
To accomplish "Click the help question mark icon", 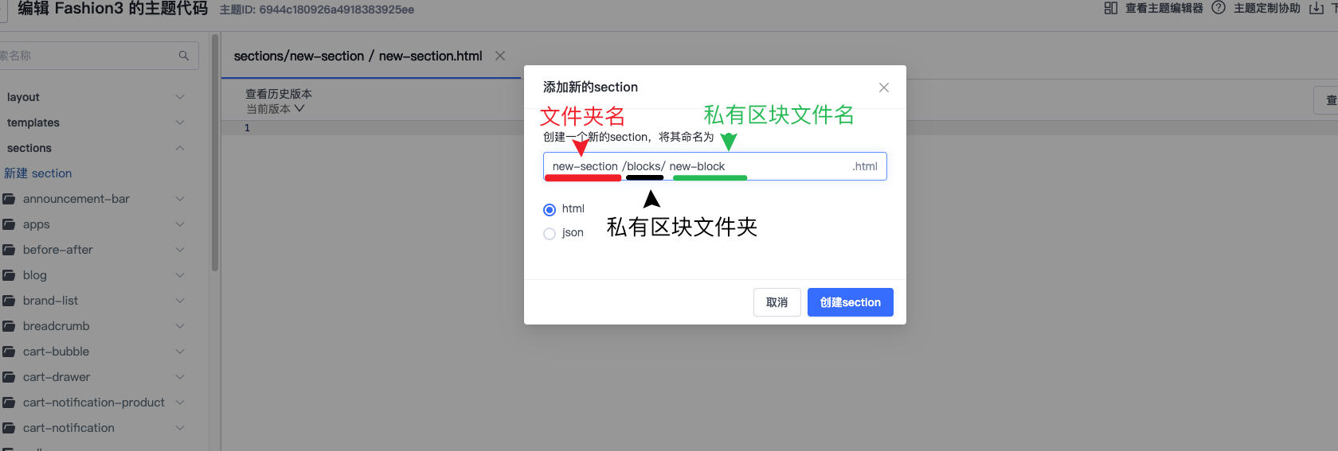I will point(1218,8).
